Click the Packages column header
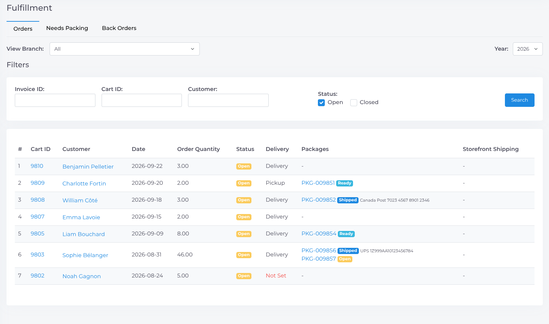 pyautogui.click(x=315, y=149)
